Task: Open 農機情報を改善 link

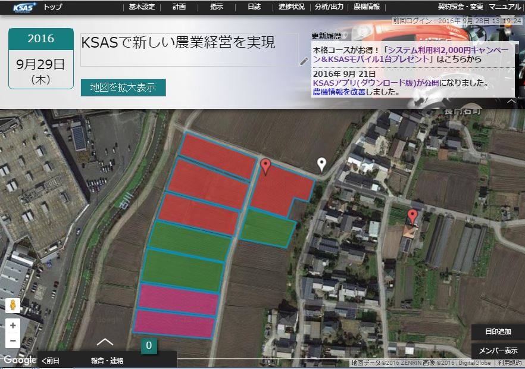Action: click(339, 92)
